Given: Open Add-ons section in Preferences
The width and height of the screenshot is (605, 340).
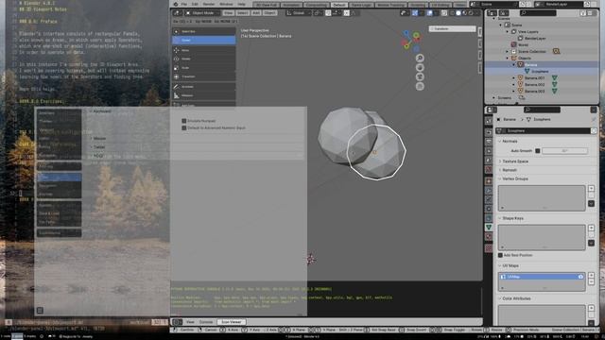Looking at the screenshot, I should pyautogui.click(x=59, y=166).
